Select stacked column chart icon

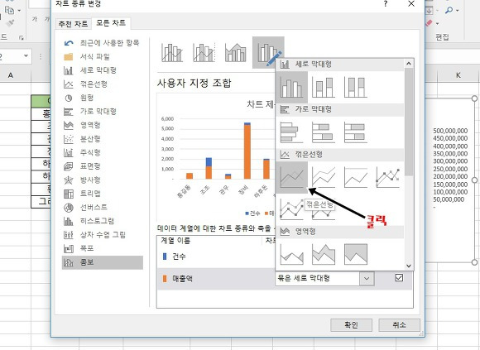tap(324, 88)
